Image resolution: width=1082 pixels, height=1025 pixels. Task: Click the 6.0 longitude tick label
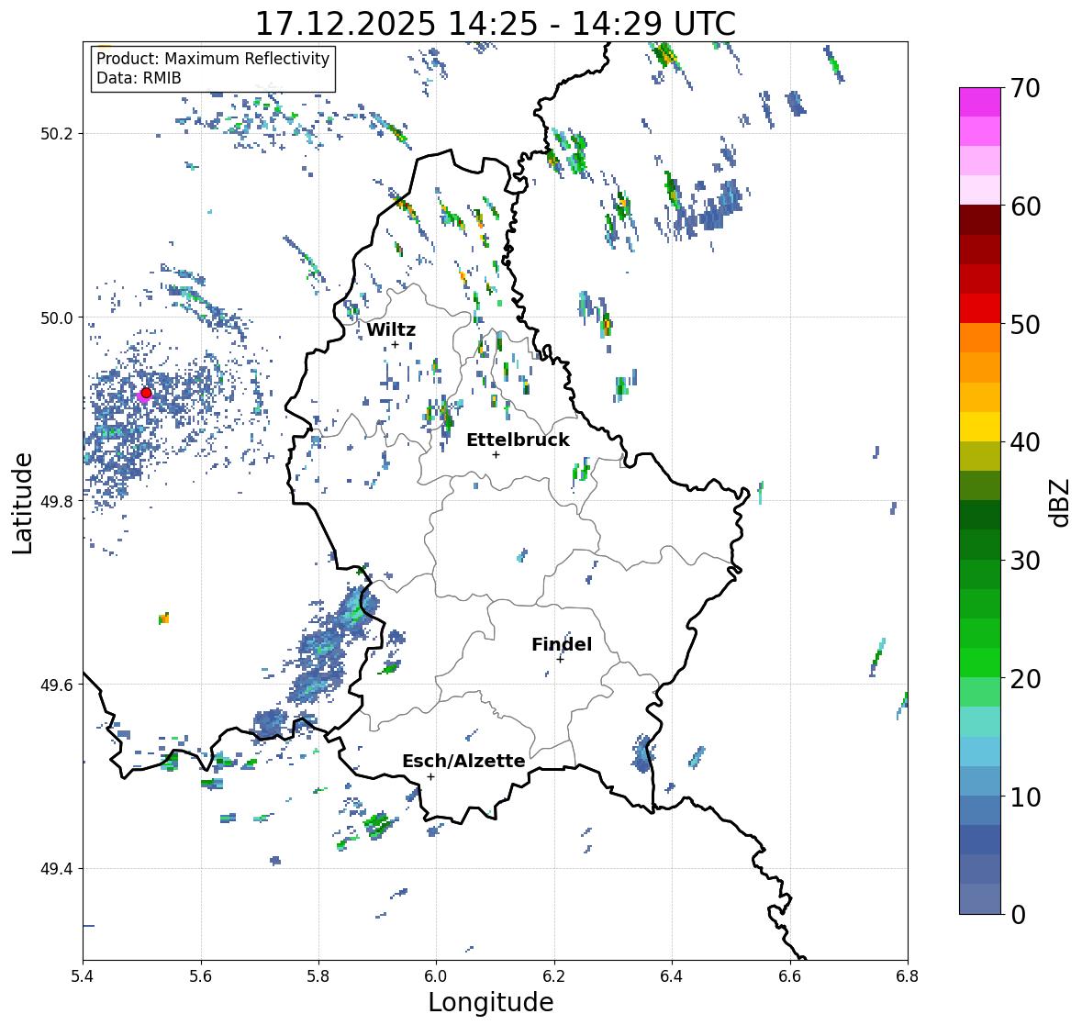[436, 975]
